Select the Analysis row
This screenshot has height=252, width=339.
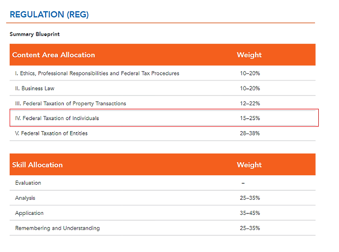(x=162, y=198)
